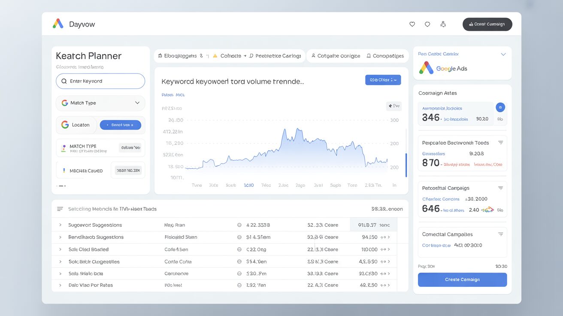The width and height of the screenshot is (563, 316).
Task: Click the Cortbiqn link in Comedital Campaites card
Action: (x=436, y=246)
